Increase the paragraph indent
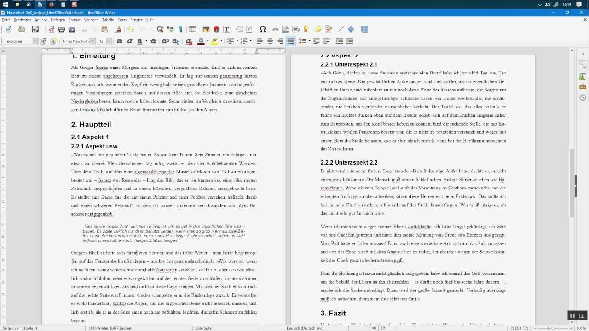Image resolution: width=589 pixels, height=331 pixels. pos(339,41)
